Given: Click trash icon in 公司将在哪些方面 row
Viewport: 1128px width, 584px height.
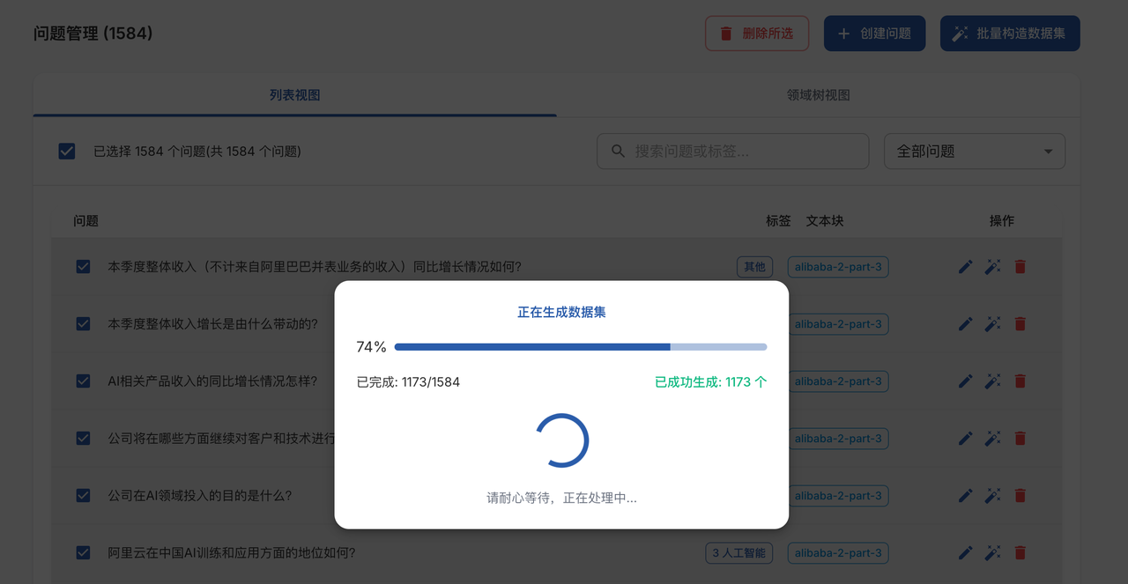Looking at the screenshot, I should pyautogui.click(x=1020, y=439).
